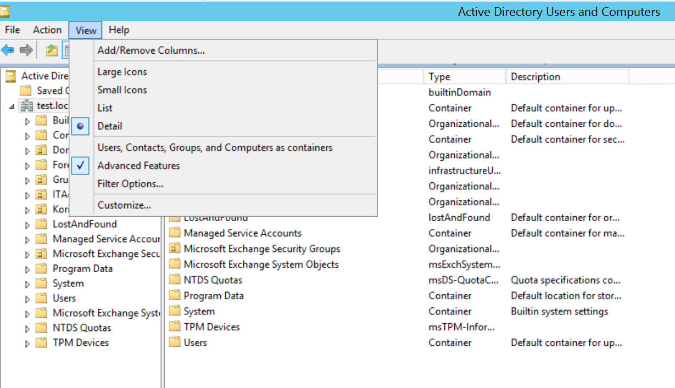Screen dimensions: 675x388
Task: Expand the Managed Service Accounts tree node
Action: [x=27, y=240]
